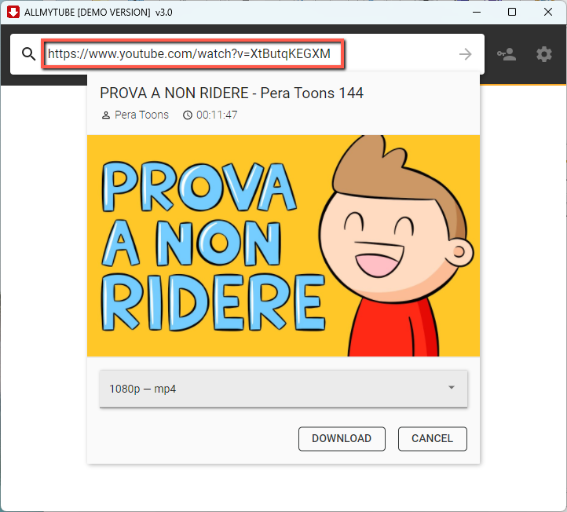Click the CANCEL button

(x=433, y=439)
